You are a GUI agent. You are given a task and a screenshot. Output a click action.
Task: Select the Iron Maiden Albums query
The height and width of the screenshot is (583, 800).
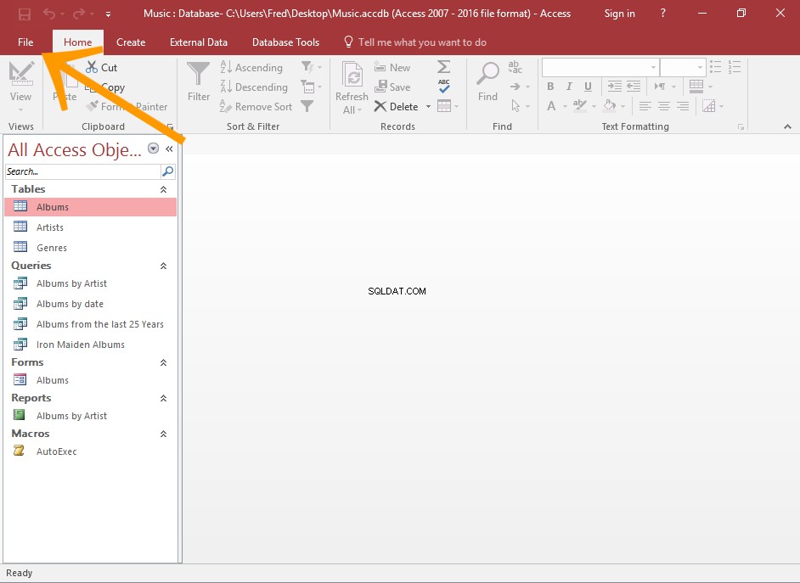point(90,345)
